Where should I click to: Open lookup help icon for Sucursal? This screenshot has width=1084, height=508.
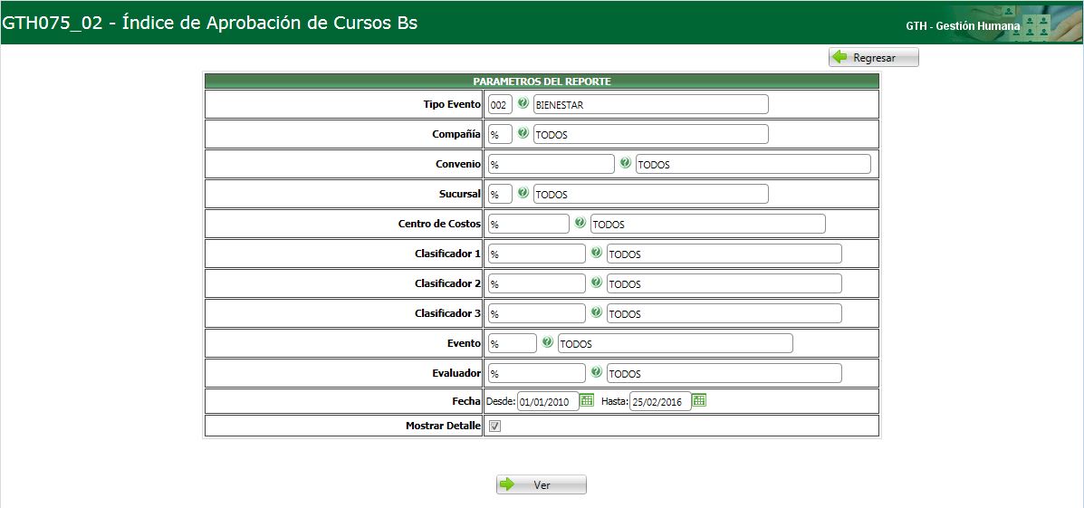523,193
